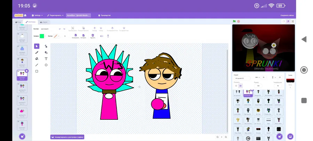
Task: Click the Ungroup (Разгруппировать) icon
Action: (83, 28)
